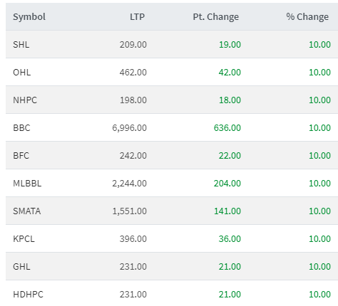Click OHL's LTP value 462.00

tap(133, 73)
